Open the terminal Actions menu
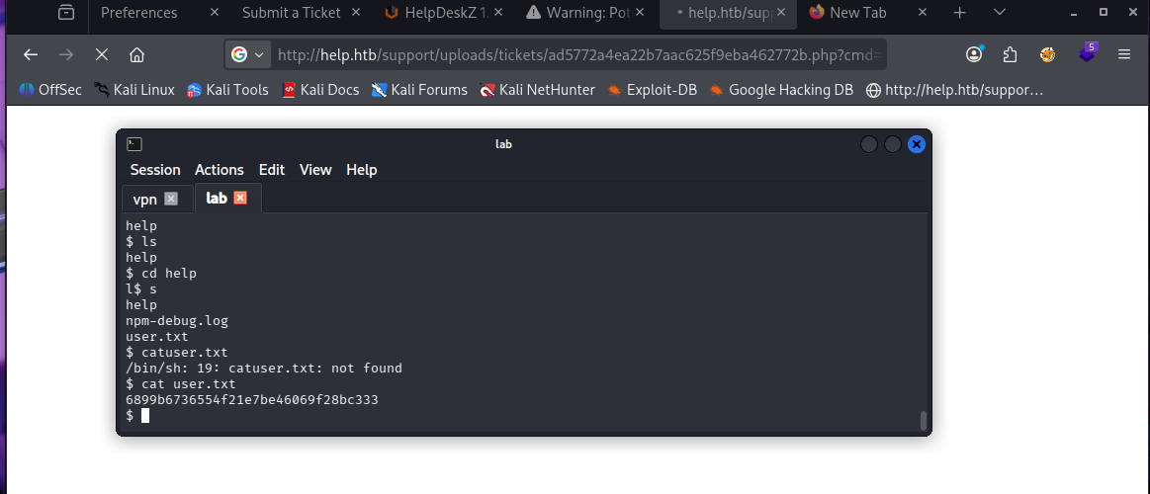 tap(219, 170)
